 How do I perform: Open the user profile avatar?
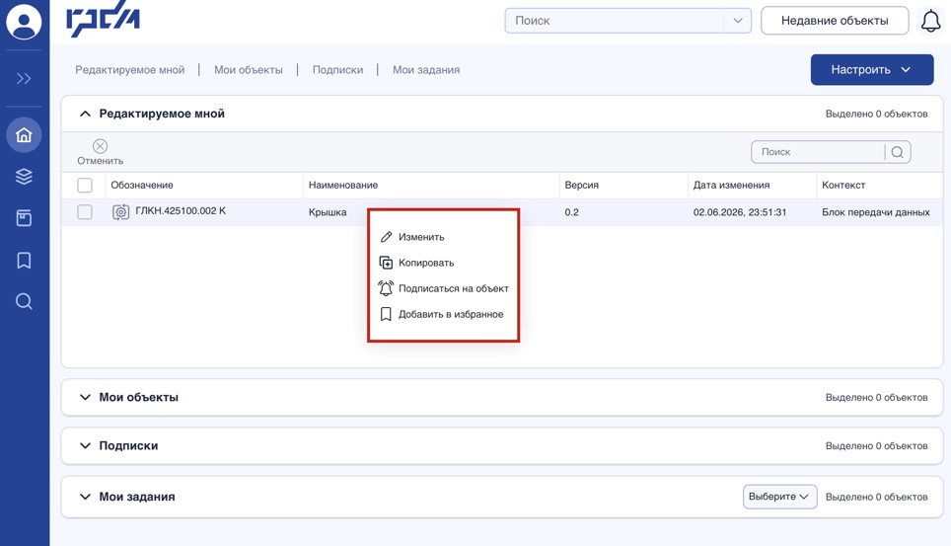(24, 22)
